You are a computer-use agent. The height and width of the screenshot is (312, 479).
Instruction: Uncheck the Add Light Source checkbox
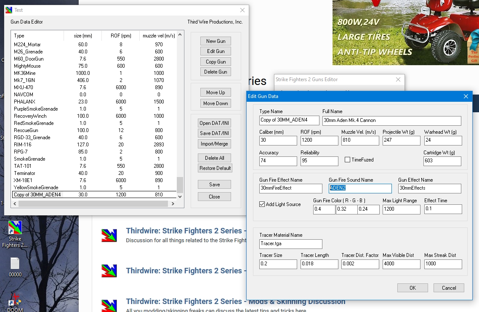tap(262, 204)
